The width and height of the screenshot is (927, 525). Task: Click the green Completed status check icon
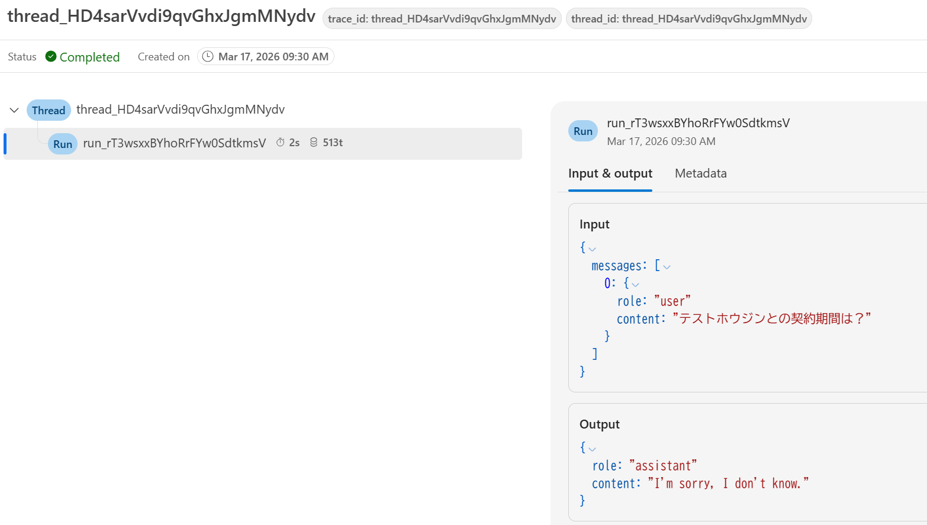point(51,56)
